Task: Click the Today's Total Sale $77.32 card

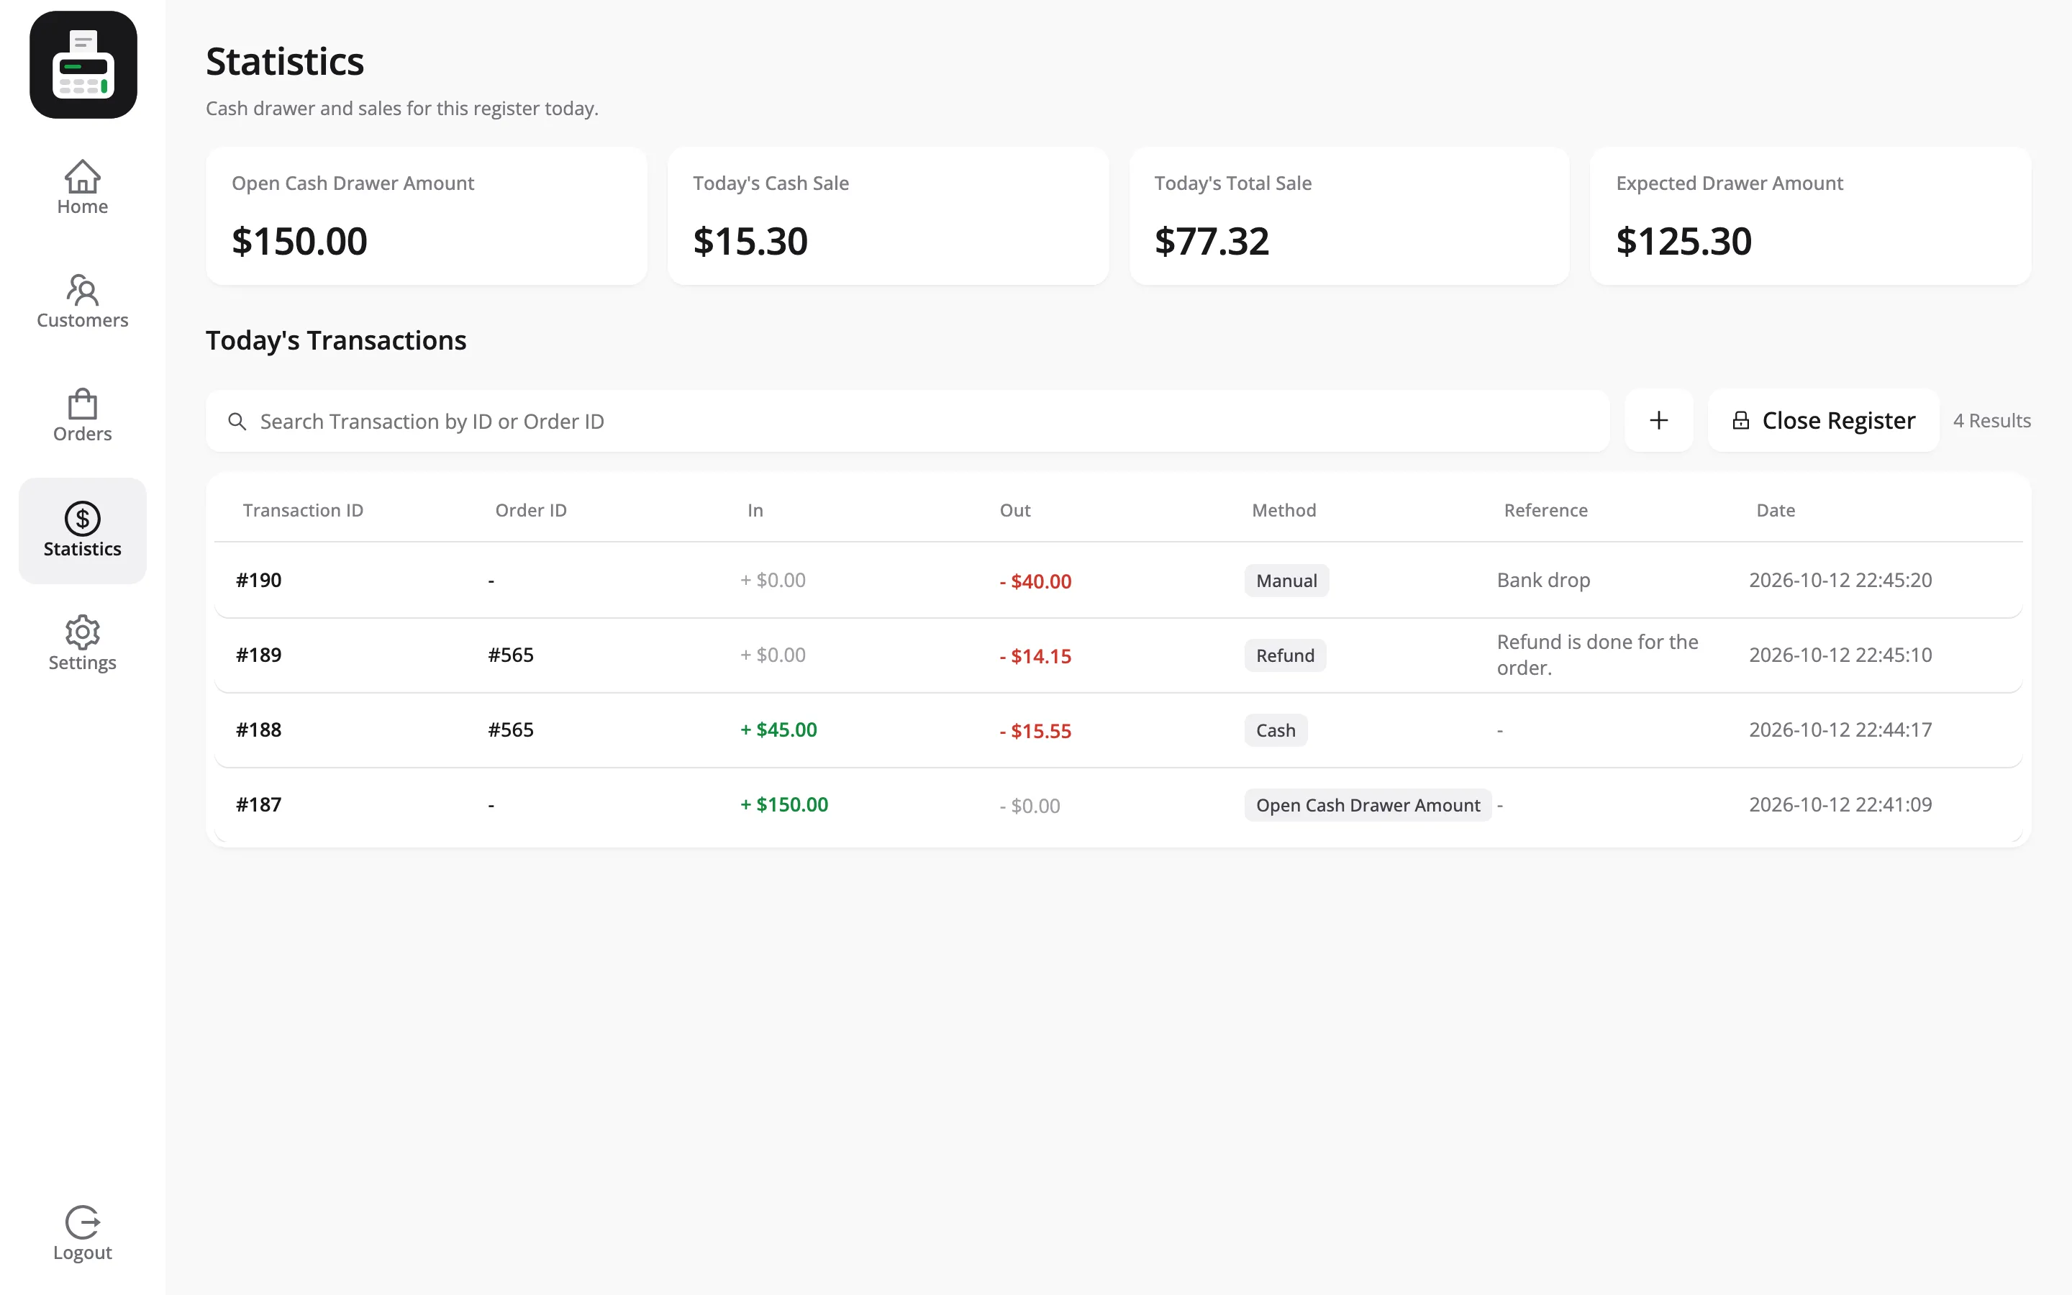Action: coord(1350,216)
